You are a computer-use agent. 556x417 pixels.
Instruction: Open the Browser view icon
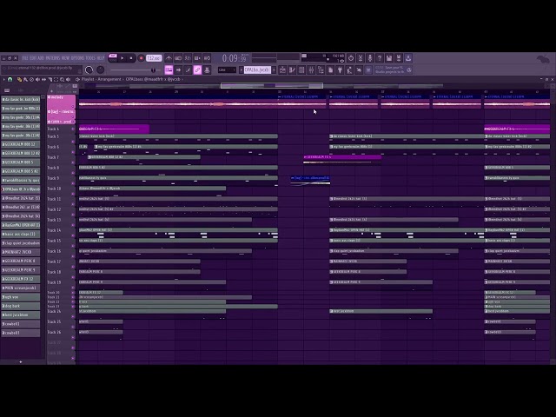321,69
